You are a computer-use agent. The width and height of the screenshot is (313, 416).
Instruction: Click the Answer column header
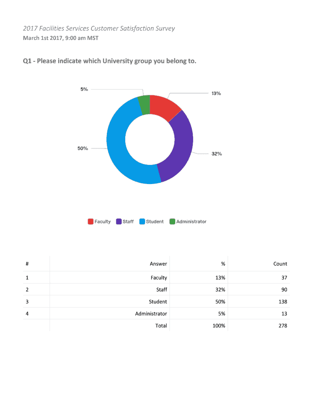click(158, 264)
